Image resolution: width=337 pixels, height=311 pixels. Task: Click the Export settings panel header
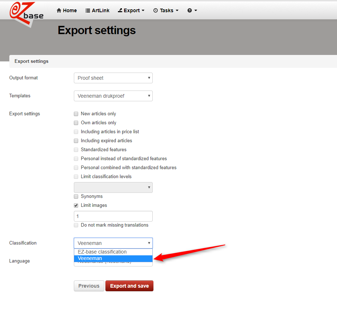tap(173, 61)
